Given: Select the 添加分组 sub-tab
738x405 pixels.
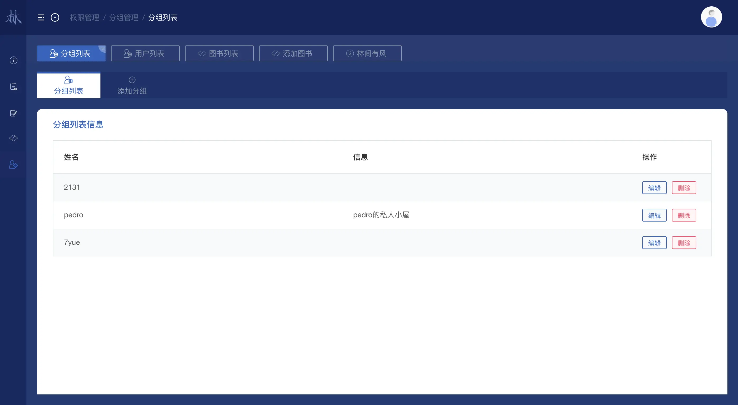Looking at the screenshot, I should tap(132, 86).
